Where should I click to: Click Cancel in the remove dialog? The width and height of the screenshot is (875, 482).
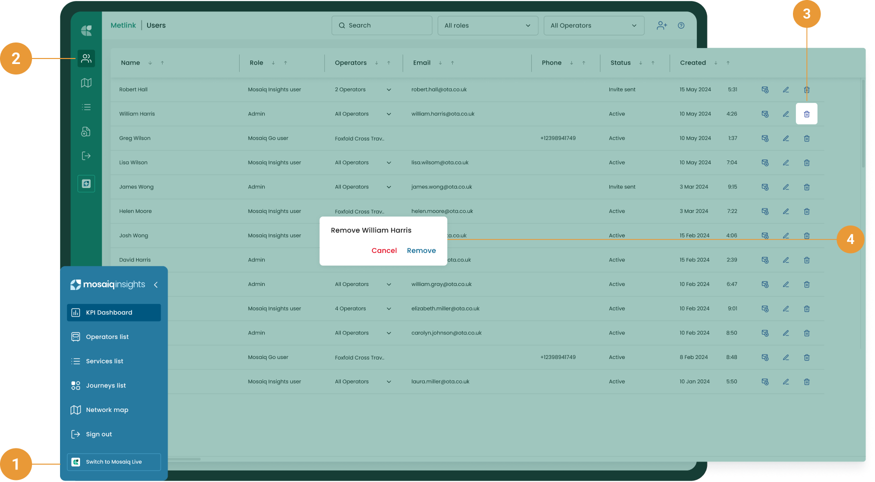coord(384,250)
